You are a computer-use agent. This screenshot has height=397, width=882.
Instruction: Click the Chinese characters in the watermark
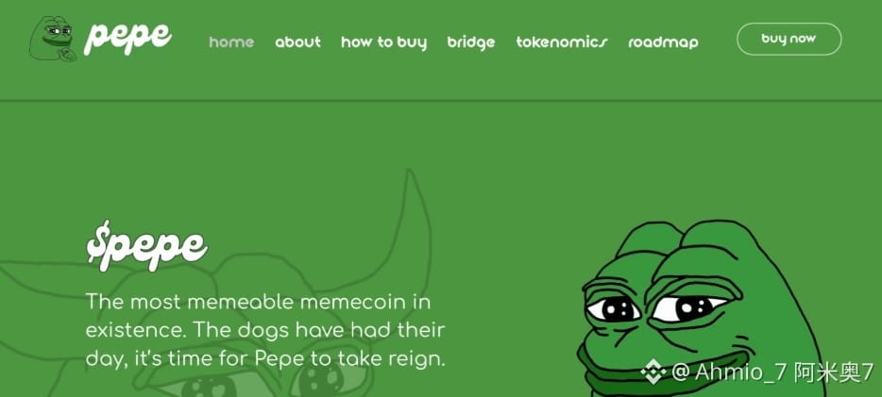click(835, 372)
